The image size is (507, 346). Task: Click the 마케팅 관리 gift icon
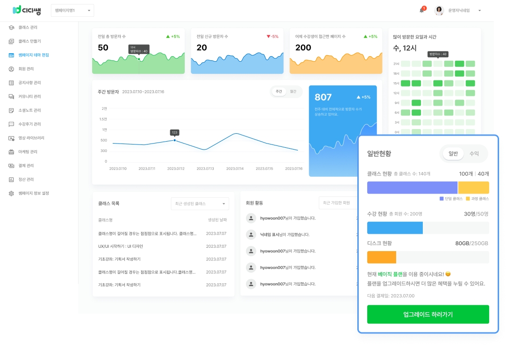coord(11,152)
